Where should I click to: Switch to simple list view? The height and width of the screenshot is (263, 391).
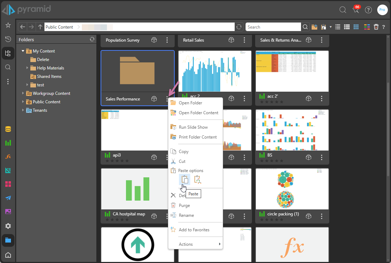pyautogui.click(x=338, y=27)
